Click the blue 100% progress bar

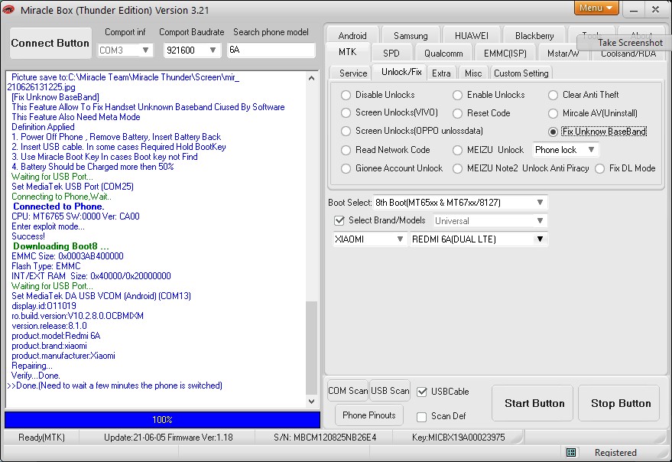162,420
